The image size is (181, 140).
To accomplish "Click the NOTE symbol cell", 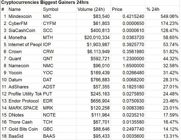I will 59,115.
